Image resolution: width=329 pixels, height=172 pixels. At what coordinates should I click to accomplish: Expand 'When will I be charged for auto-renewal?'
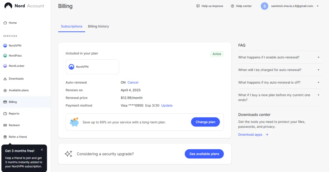pos(280,70)
